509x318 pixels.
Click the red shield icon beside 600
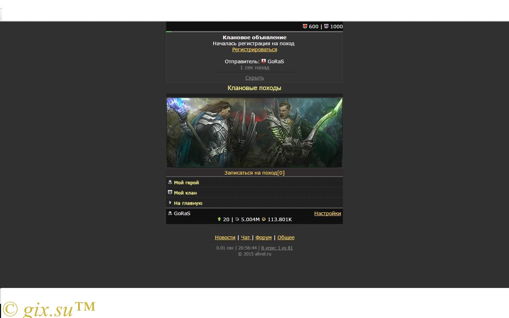(305, 26)
